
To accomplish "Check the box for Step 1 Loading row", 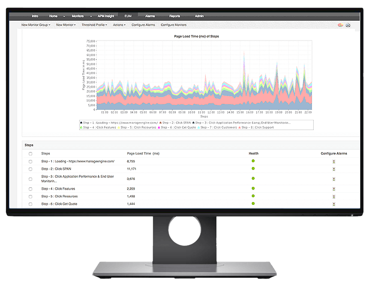I will click(30, 161).
